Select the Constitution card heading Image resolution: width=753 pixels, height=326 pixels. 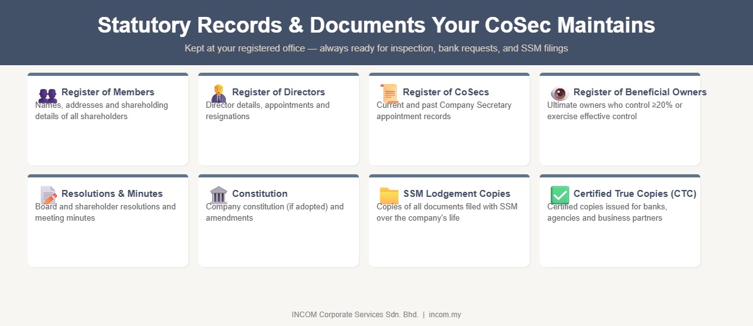260,194
